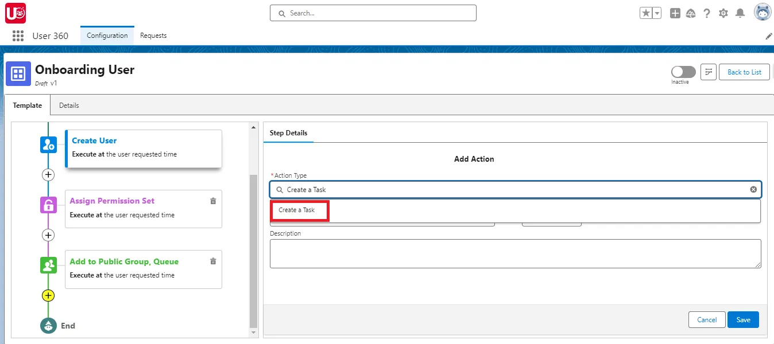
Task: Delete the Assign Permission Set step
Action: [x=213, y=201]
